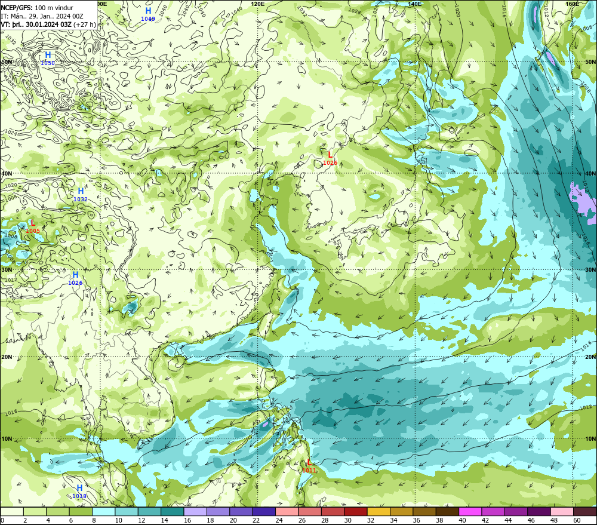597x525 pixels.
Task: Pick the 40–42 magenta legend swatch
Action: point(470,511)
